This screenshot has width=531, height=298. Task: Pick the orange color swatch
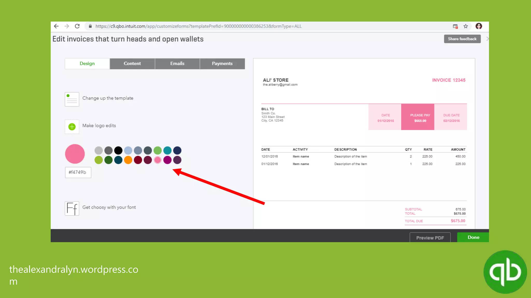click(x=128, y=160)
